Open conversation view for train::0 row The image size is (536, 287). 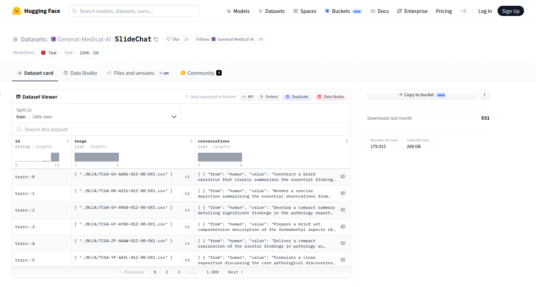(x=343, y=177)
